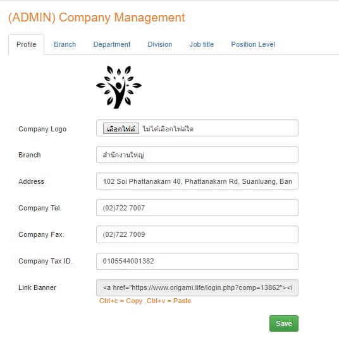The height and width of the screenshot is (338, 339).
Task: Focus the Company Tax ID. field
Action: tap(197, 261)
